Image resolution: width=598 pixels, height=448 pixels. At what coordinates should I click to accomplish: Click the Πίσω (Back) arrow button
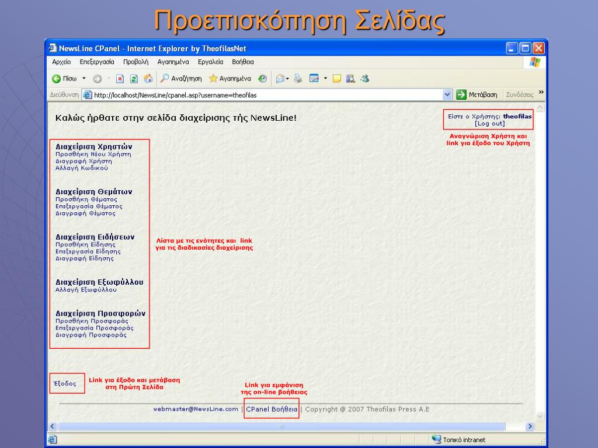pos(64,79)
